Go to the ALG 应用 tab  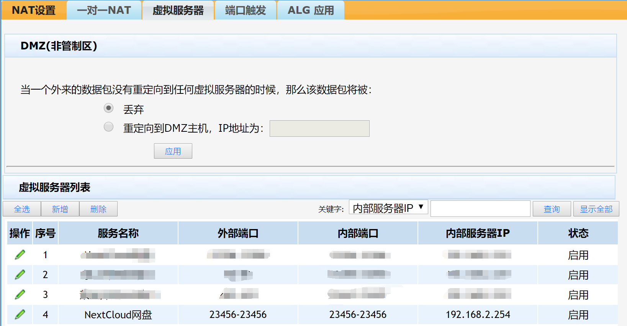[311, 10]
